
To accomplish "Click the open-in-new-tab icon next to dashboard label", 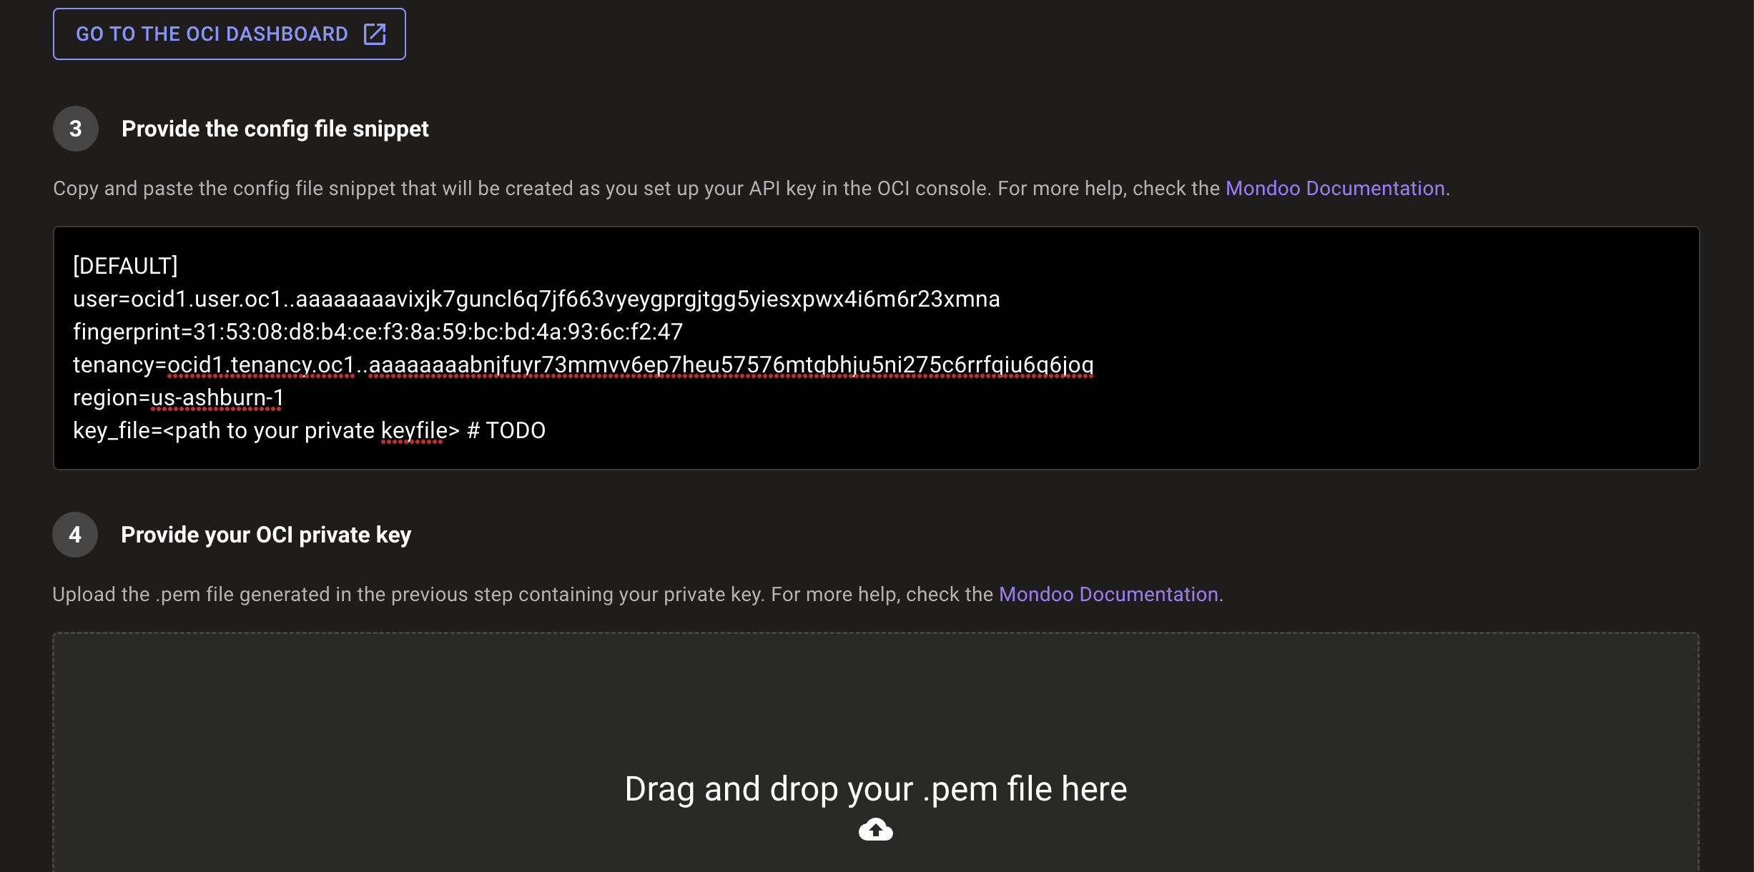I will coord(375,34).
